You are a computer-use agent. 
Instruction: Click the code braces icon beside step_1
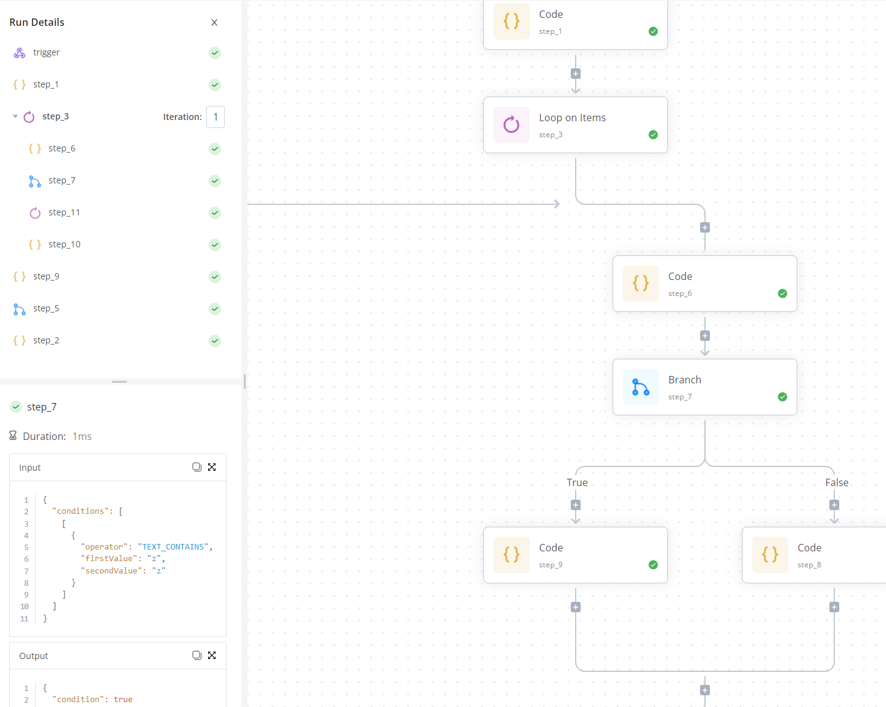(19, 84)
